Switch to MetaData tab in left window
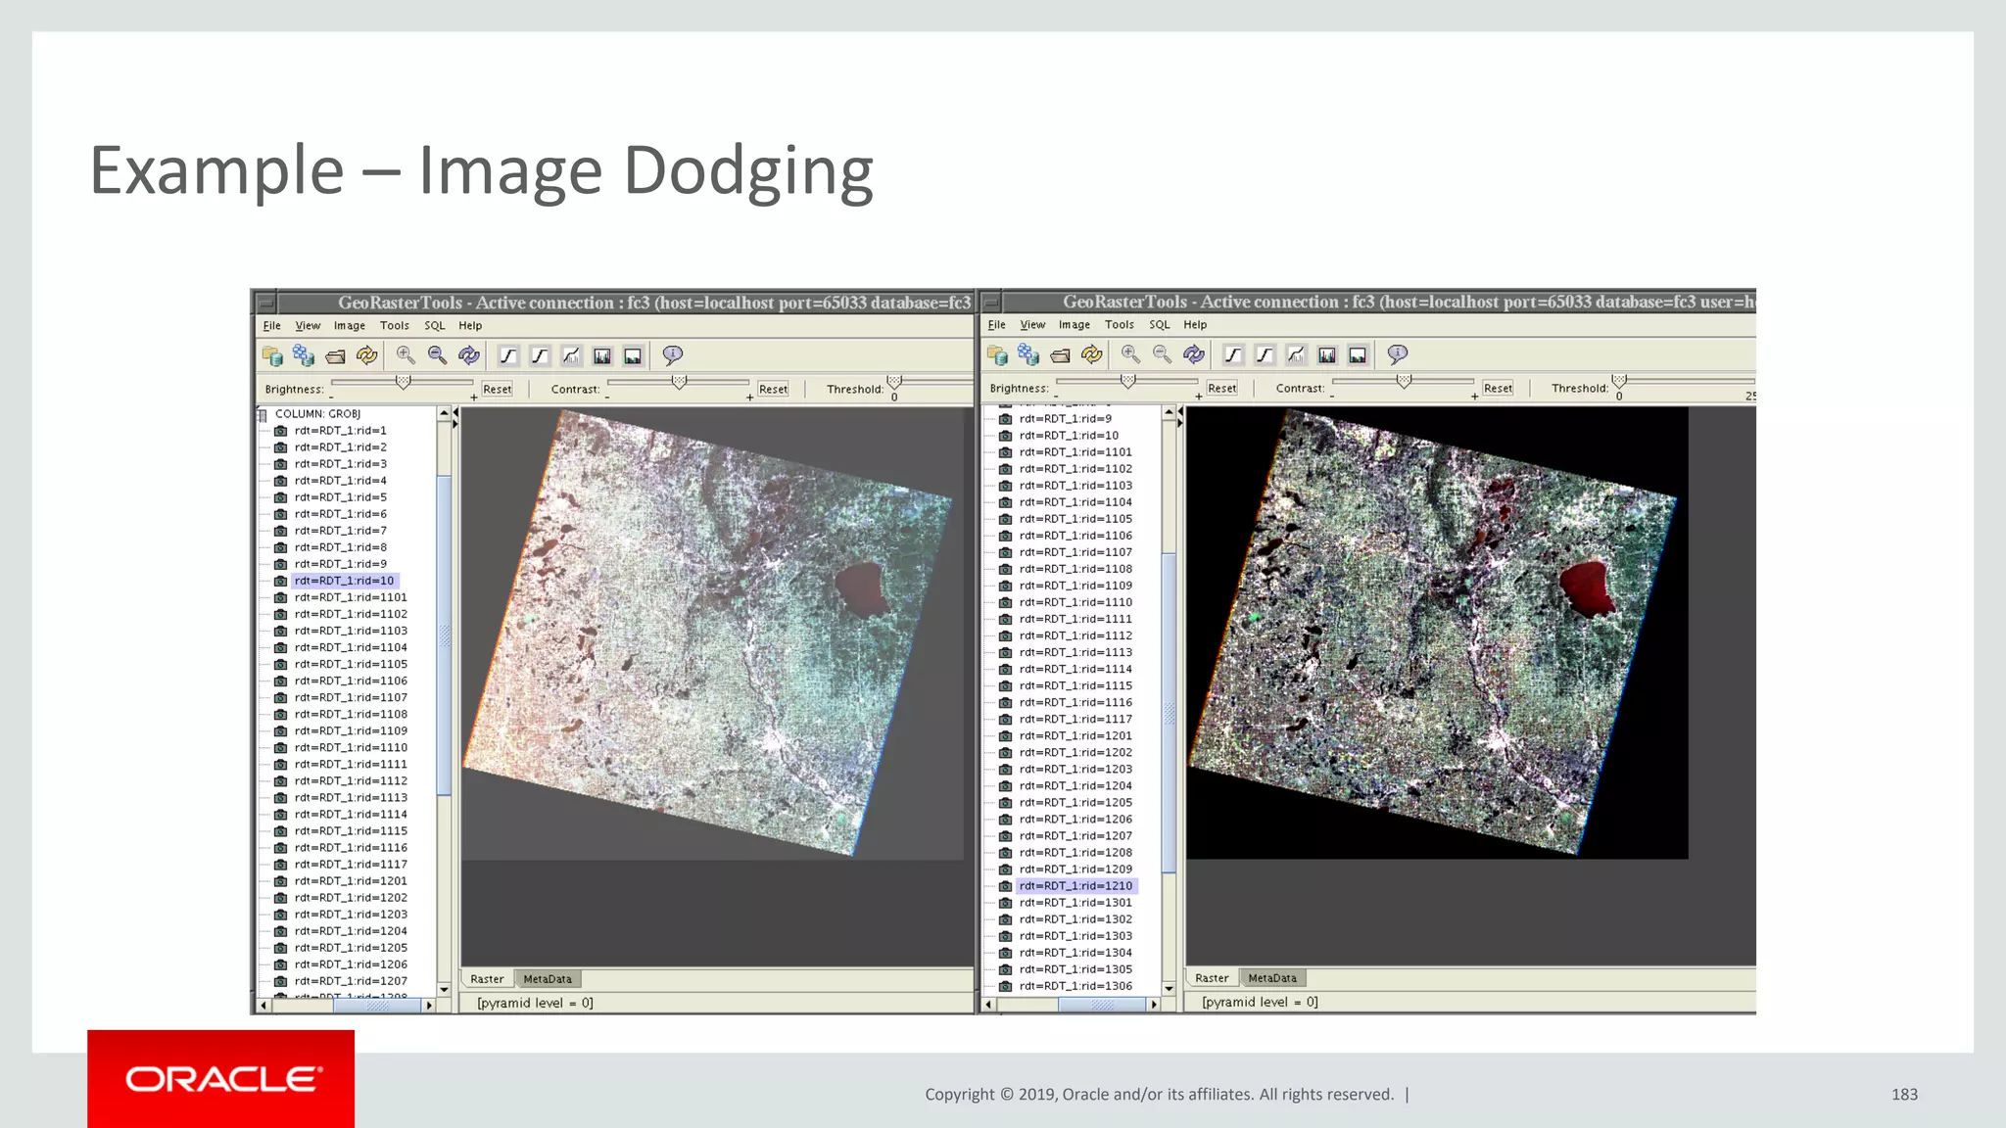 coord(548,979)
